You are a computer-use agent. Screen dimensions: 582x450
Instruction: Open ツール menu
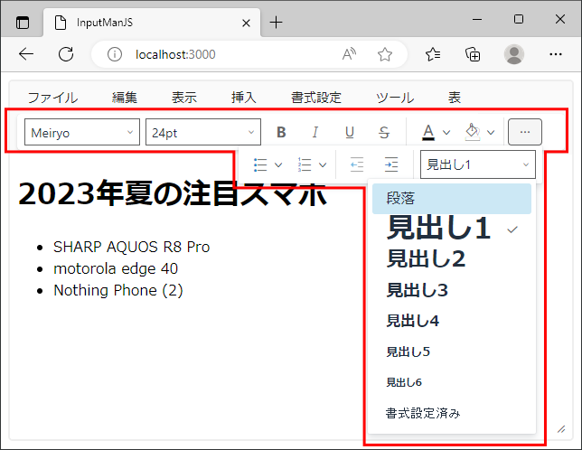tap(395, 98)
